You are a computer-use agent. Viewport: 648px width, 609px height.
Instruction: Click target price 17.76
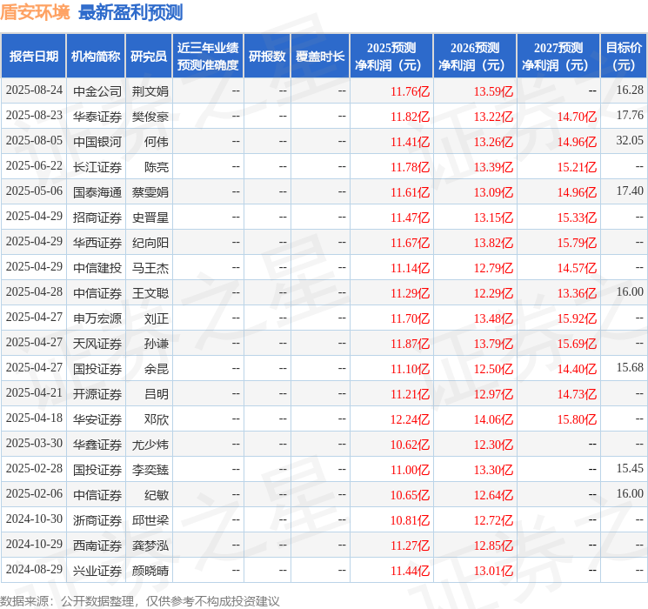pyautogui.click(x=630, y=116)
